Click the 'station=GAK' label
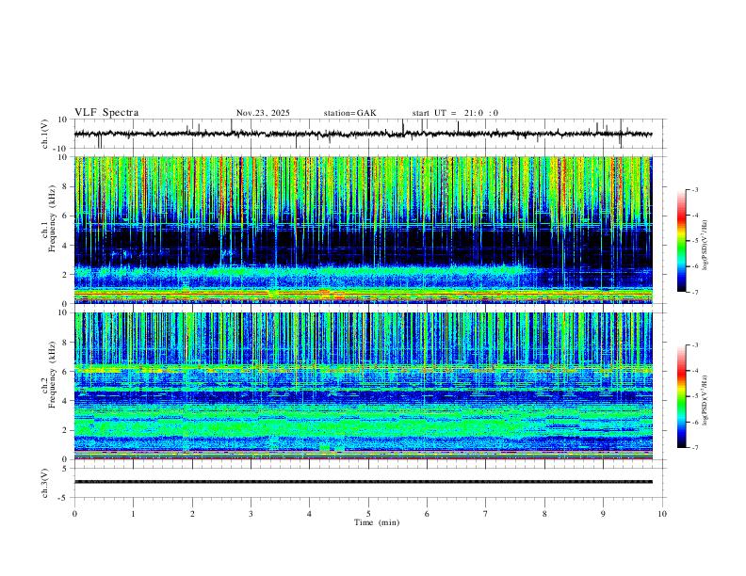This screenshot has height=576, width=746. coord(350,113)
